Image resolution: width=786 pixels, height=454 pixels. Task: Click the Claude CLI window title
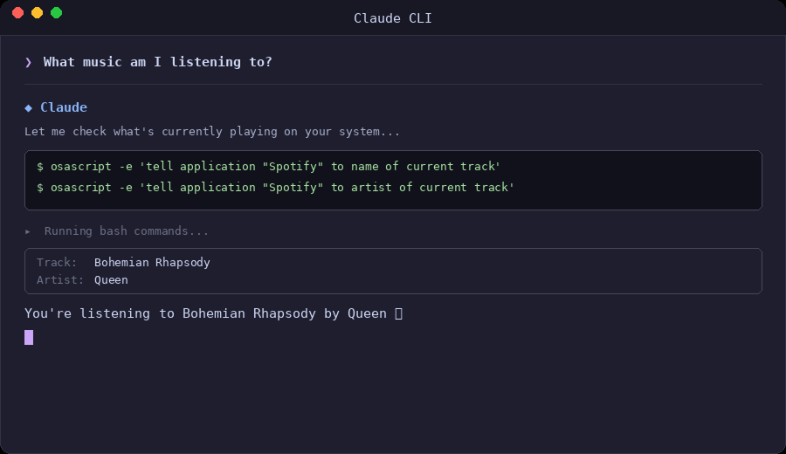pyautogui.click(x=392, y=18)
